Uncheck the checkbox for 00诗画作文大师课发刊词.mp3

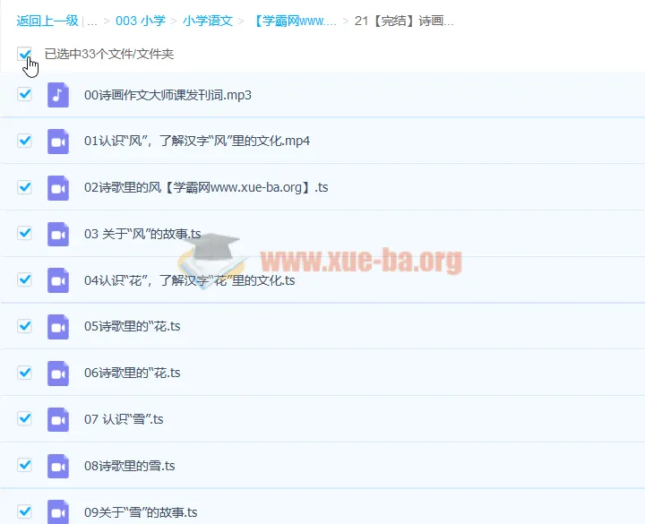(25, 94)
